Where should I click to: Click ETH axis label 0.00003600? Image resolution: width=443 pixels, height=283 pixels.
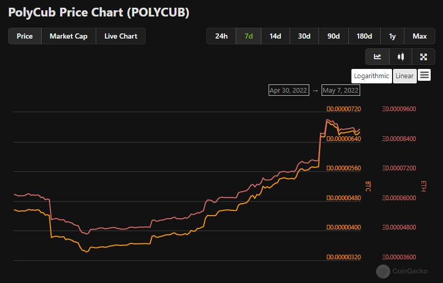click(399, 257)
